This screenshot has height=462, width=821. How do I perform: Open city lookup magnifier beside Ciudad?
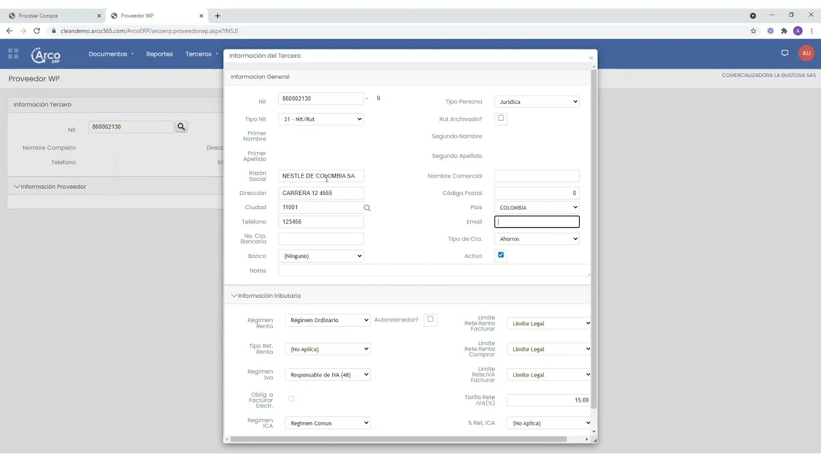(368, 208)
